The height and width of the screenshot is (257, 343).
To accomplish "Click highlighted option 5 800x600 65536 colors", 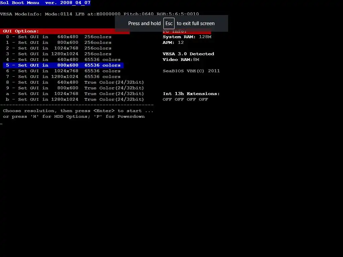I will click(x=63, y=65).
